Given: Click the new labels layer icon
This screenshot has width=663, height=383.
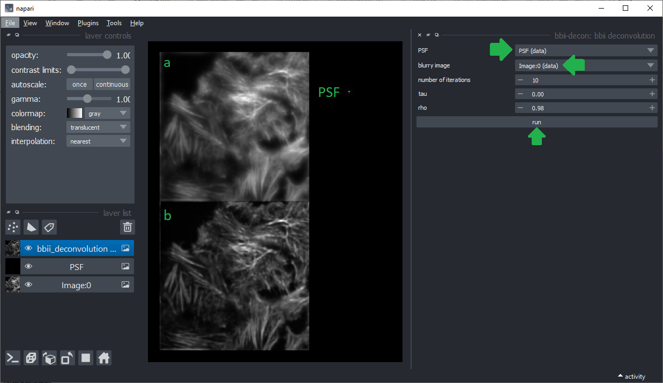Looking at the screenshot, I should click(x=49, y=227).
